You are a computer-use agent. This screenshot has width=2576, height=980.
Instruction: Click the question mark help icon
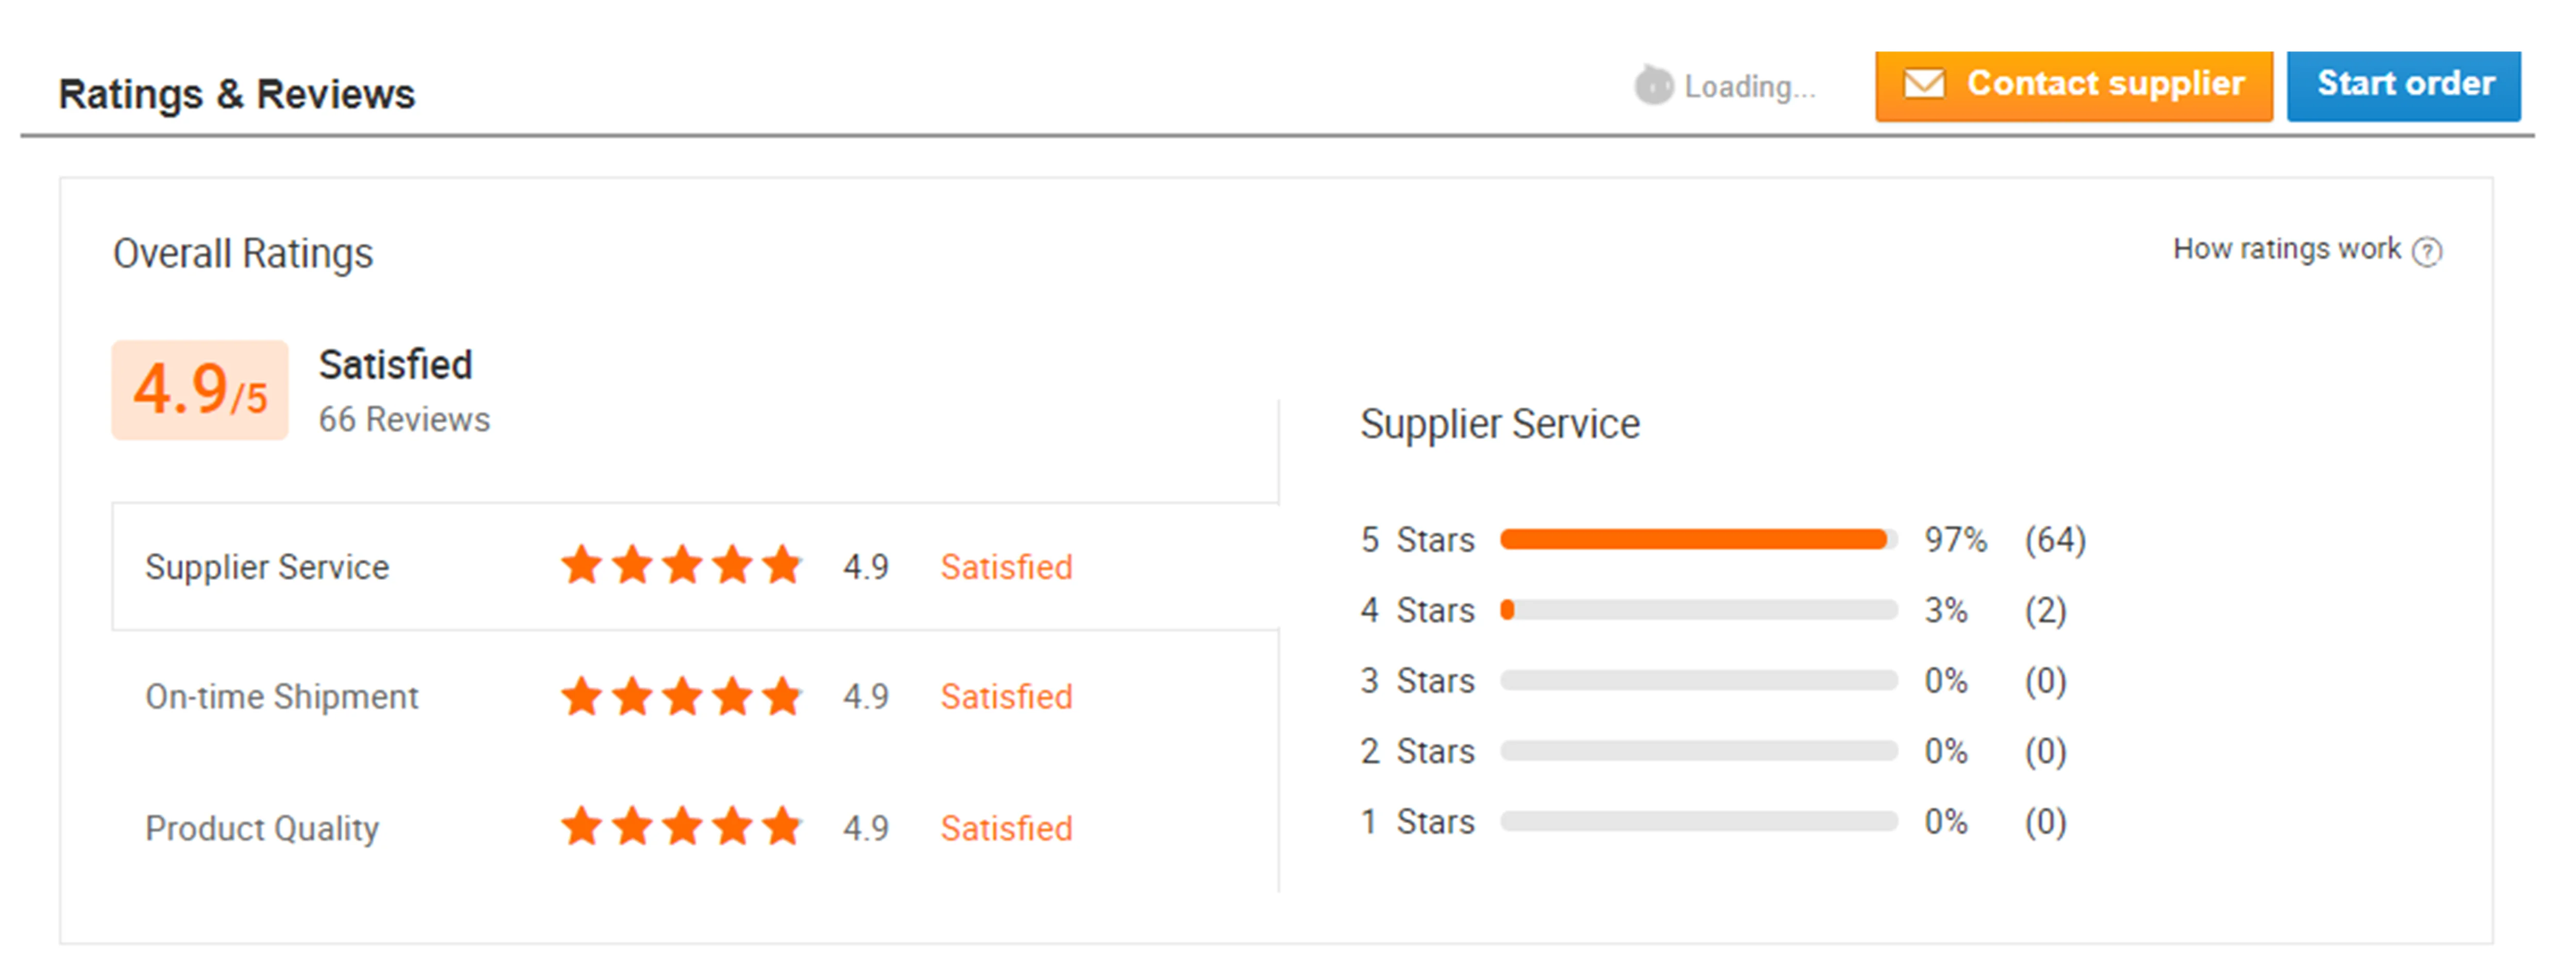coord(2427,251)
